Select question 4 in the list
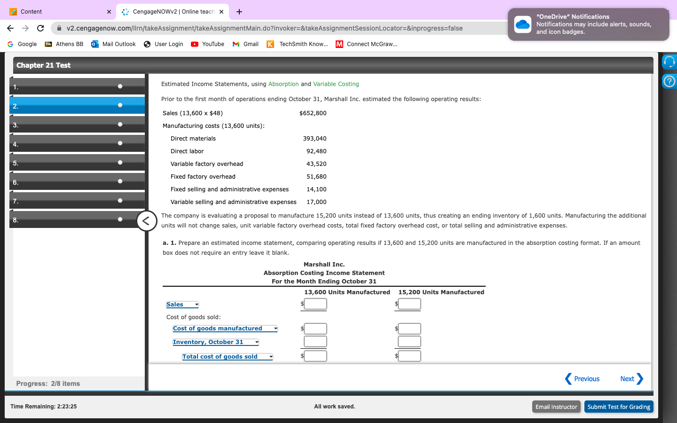The height and width of the screenshot is (423, 677). 77,144
